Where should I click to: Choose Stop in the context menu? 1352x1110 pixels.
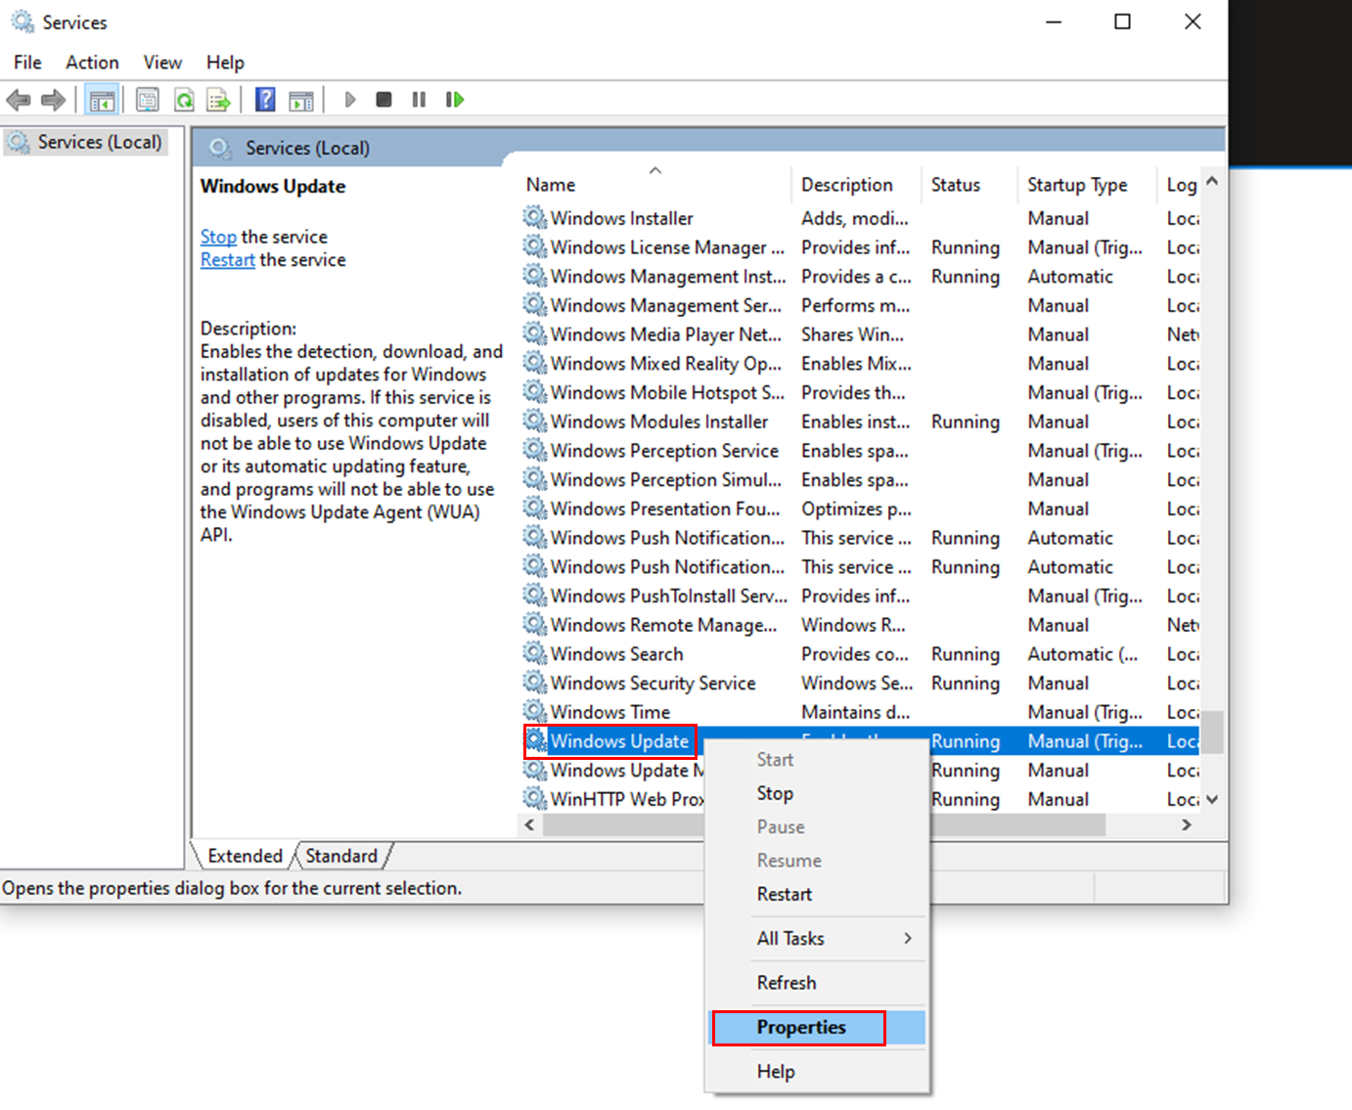(x=817, y=793)
